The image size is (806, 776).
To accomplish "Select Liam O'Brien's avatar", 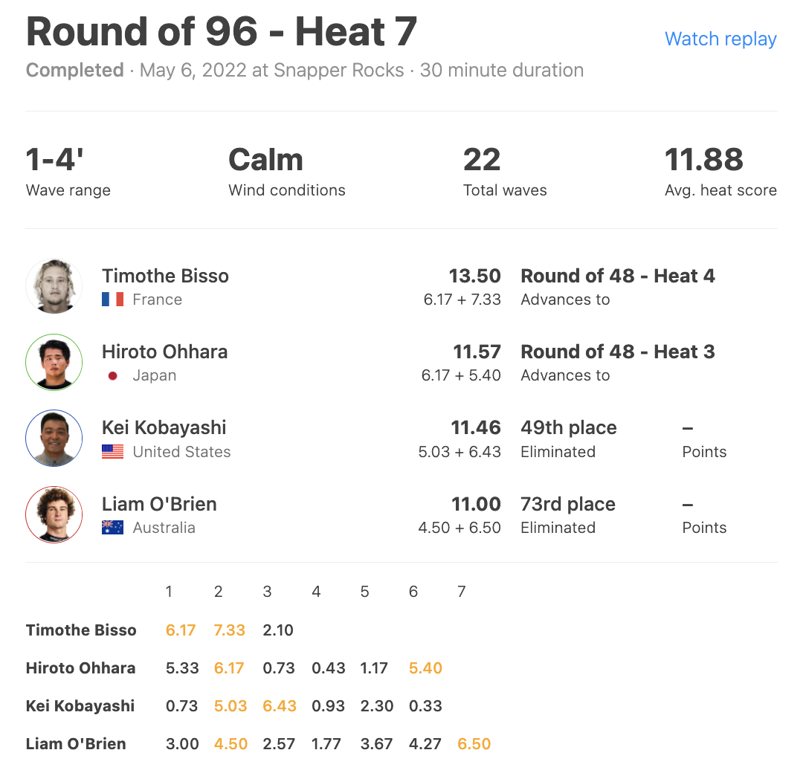I will [54, 514].
